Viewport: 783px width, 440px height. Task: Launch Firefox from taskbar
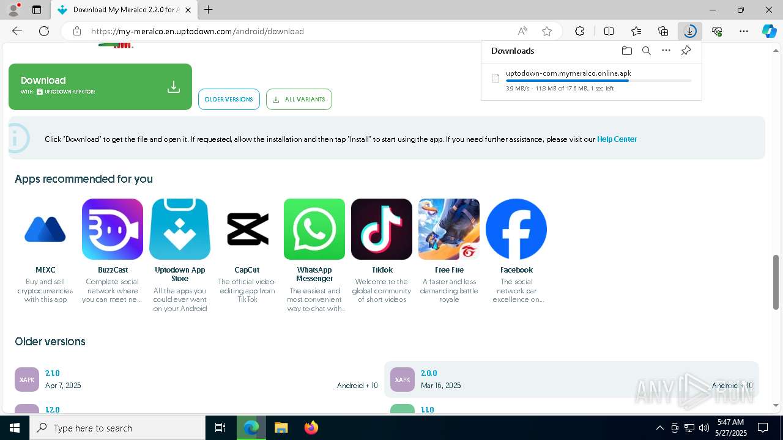pyautogui.click(x=311, y=428)
